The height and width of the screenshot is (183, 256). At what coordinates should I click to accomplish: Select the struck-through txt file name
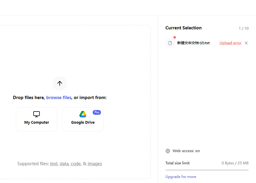[193, 43]
